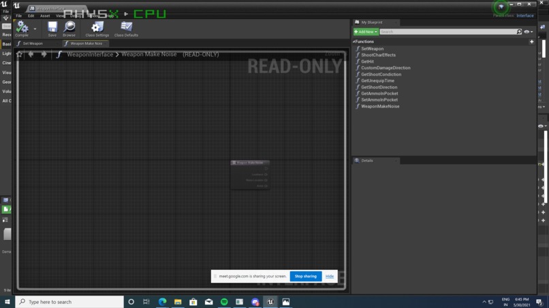Open the File menu of the blueprint editor

tap(18, 16)
